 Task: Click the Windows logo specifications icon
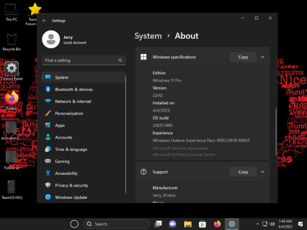pos(144,57)
